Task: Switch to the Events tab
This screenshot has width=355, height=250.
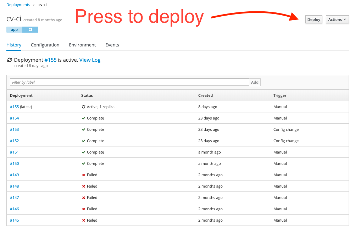Action: point(112,45)
